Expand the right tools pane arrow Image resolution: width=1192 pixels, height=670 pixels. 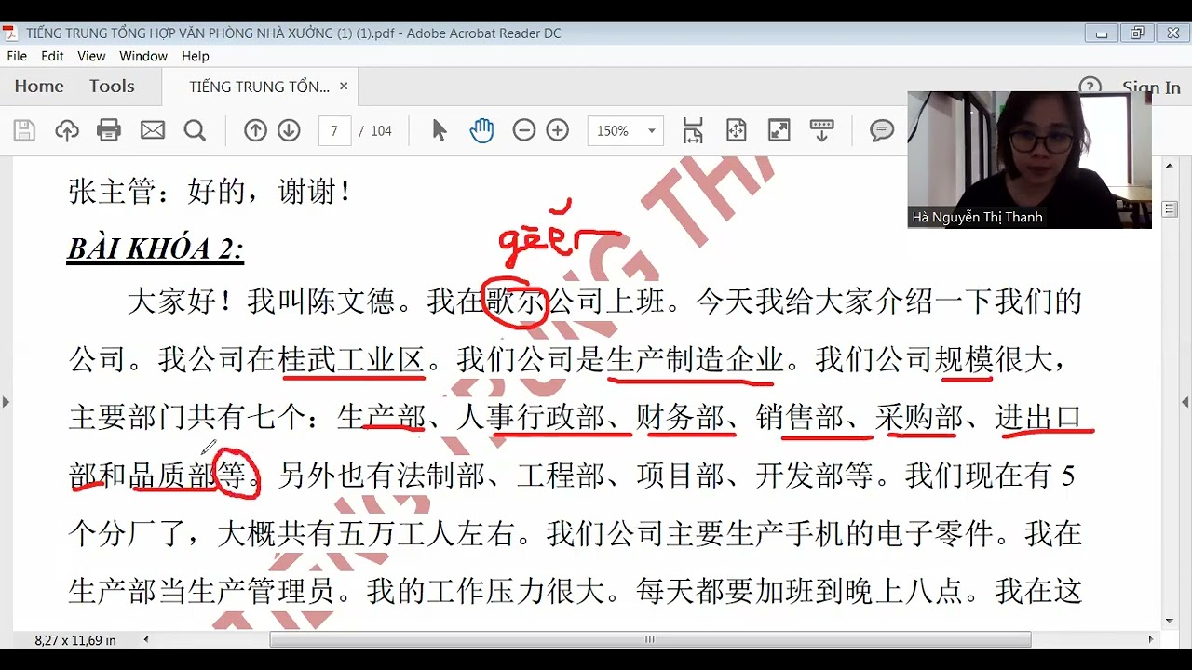(x=1185, y=402)
